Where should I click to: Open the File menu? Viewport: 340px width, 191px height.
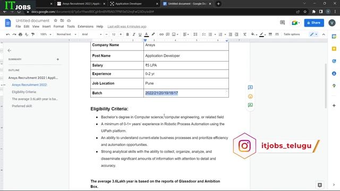point(18,27)
